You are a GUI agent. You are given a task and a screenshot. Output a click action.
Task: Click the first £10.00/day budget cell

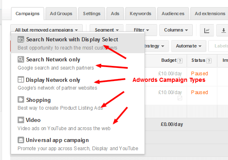[x=170, y=74]
